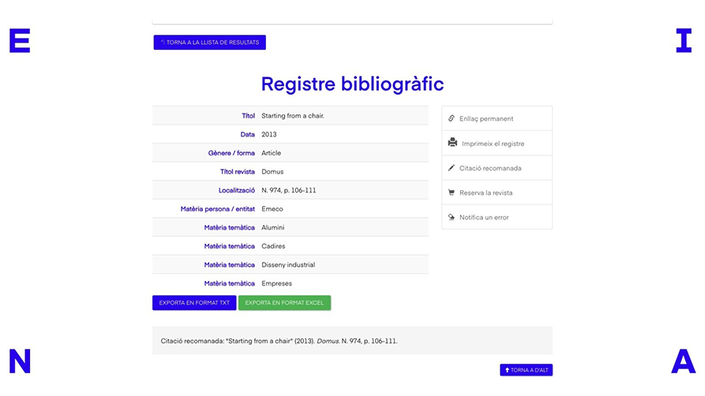Click the pencil icon for recommended citation
705x396 pixels.
pyautogui.click(x=452, y=168)
